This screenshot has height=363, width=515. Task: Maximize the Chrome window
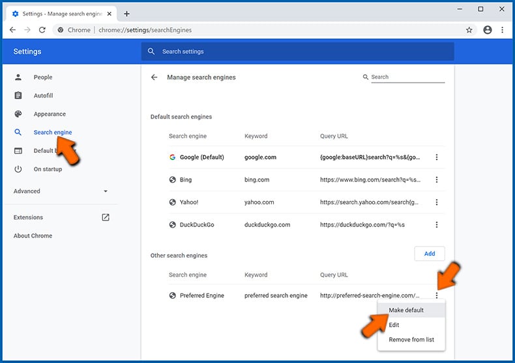tap(480, 9)
